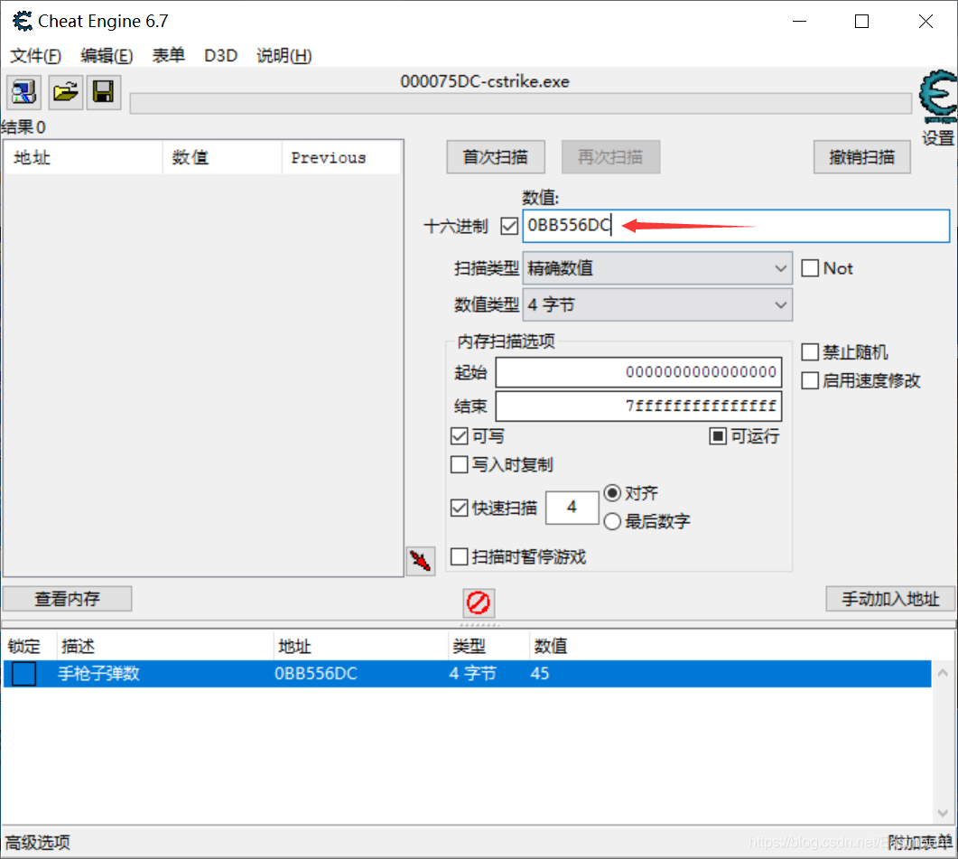Click the save floppy disk icon
The image size is (958, 859).
point(103,92)
